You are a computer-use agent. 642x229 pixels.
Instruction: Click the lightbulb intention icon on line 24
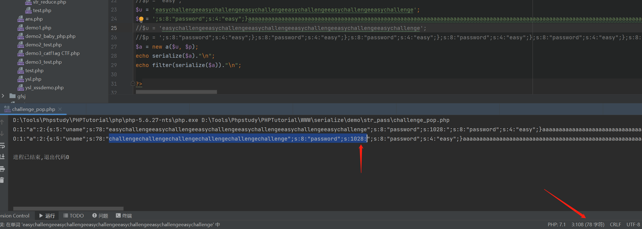coord(141,19)
